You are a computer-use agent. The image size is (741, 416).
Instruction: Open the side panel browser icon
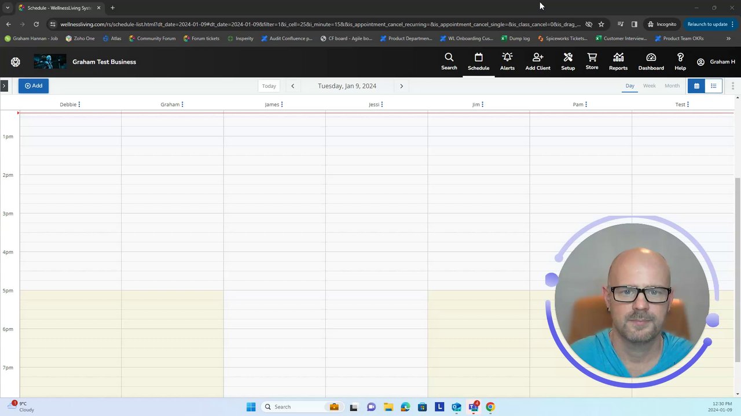634,24
